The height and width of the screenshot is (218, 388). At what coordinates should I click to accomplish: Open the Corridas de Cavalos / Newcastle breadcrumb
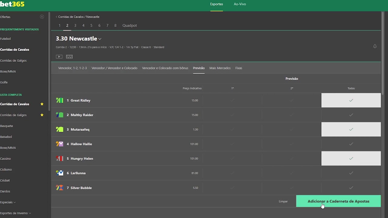click(x=79, y=17)
